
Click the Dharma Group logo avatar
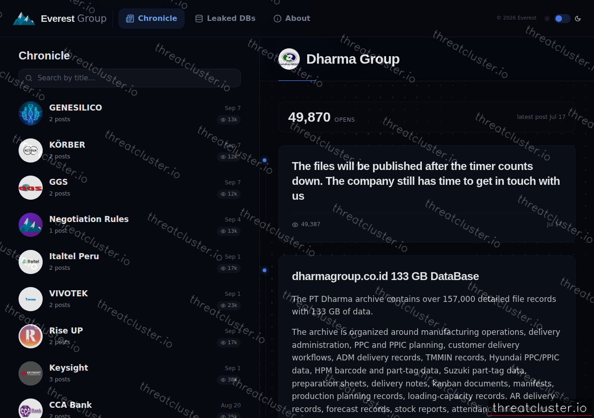tap(289, 59)
